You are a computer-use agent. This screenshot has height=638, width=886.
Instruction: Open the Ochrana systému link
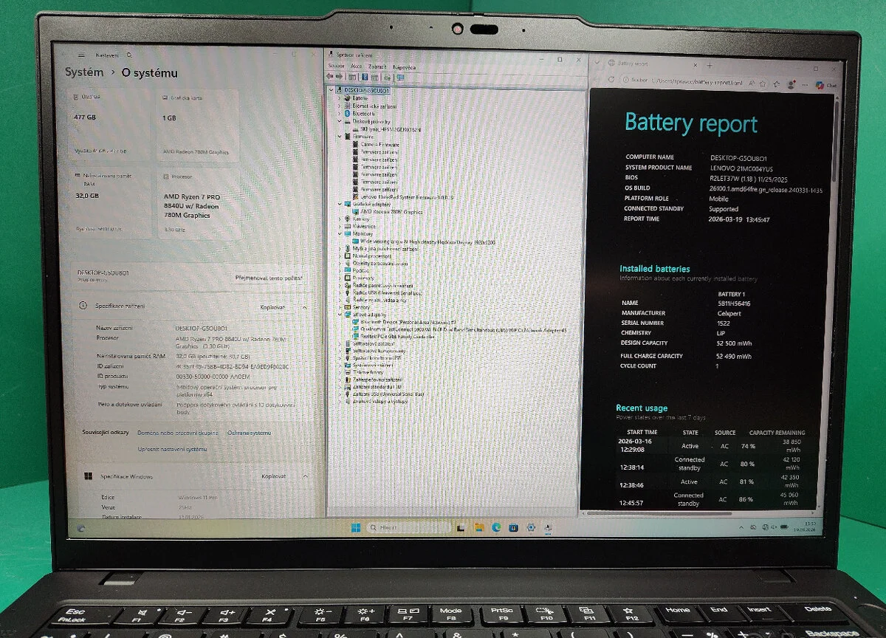tap(249, 433)
